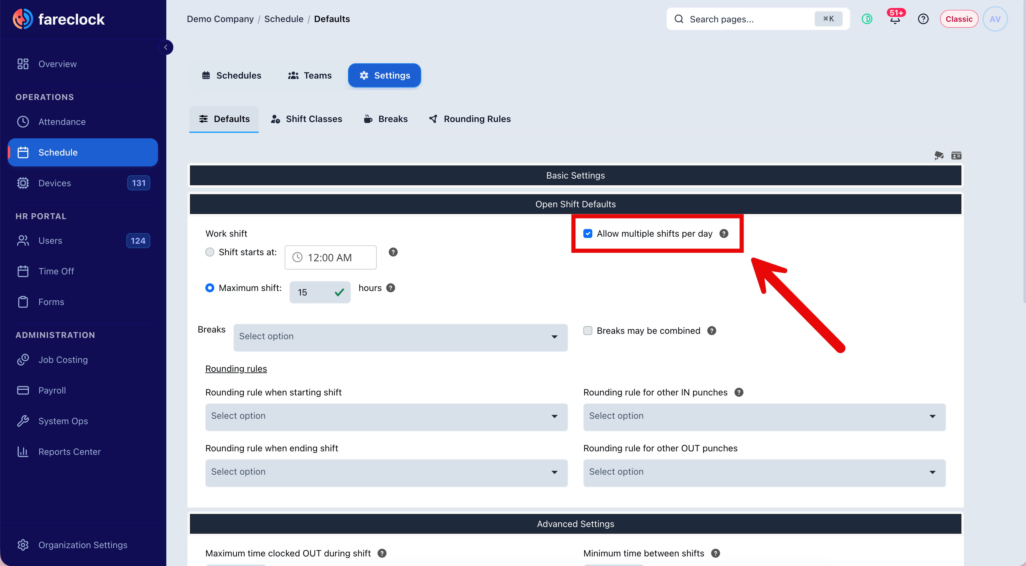Click the green status circle icon
Screen dimensions: 1026x566
click(x=867, y=19)
